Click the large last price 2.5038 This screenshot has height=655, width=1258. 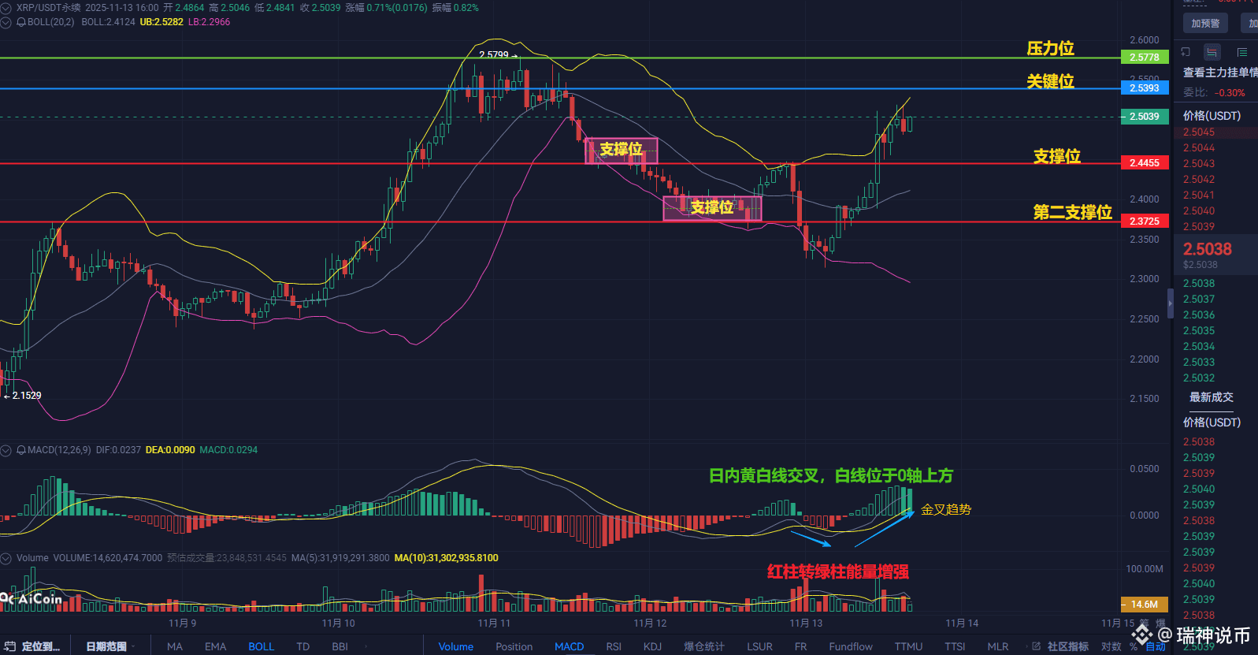1208,249
